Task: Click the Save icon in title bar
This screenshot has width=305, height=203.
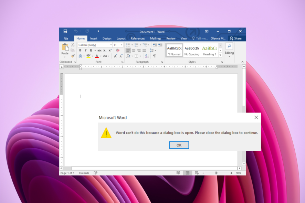Action: coord(65,31)
